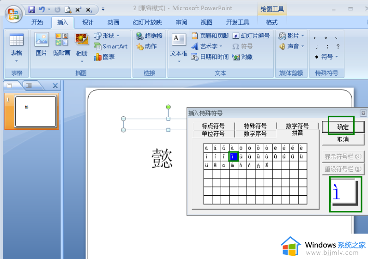Select slide 1 thumbnail
Image resolution: width=368 pixels, height=259 pixels.
36,111
